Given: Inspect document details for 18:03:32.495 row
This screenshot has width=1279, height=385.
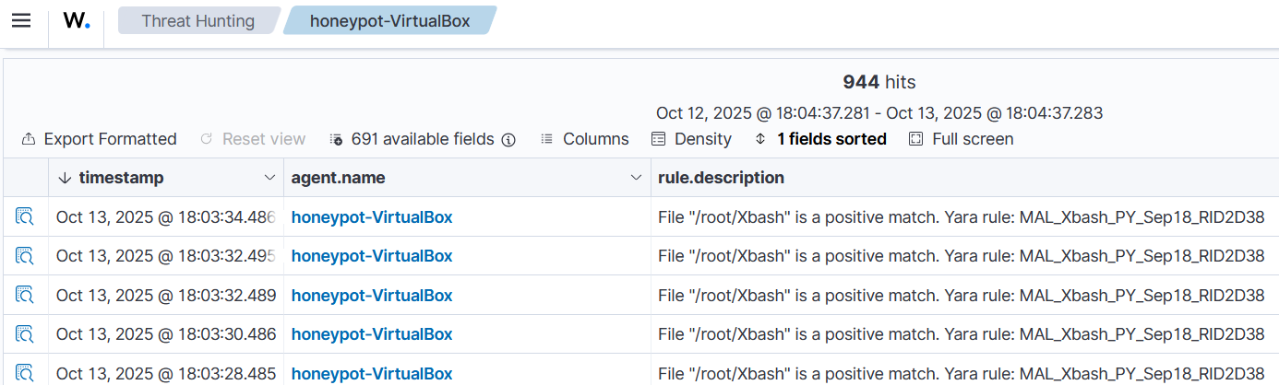Looking at the screenshot, I should [24, 255].
